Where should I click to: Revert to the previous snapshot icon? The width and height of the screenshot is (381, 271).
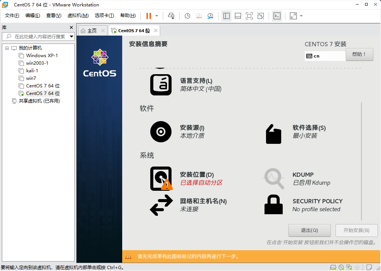click(199, 16)
